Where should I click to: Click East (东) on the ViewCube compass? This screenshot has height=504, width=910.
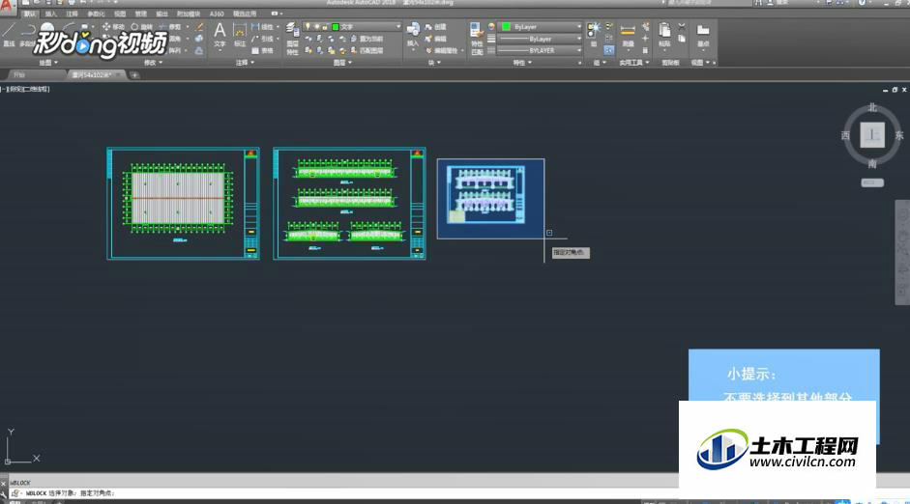(x=899, y=135)
